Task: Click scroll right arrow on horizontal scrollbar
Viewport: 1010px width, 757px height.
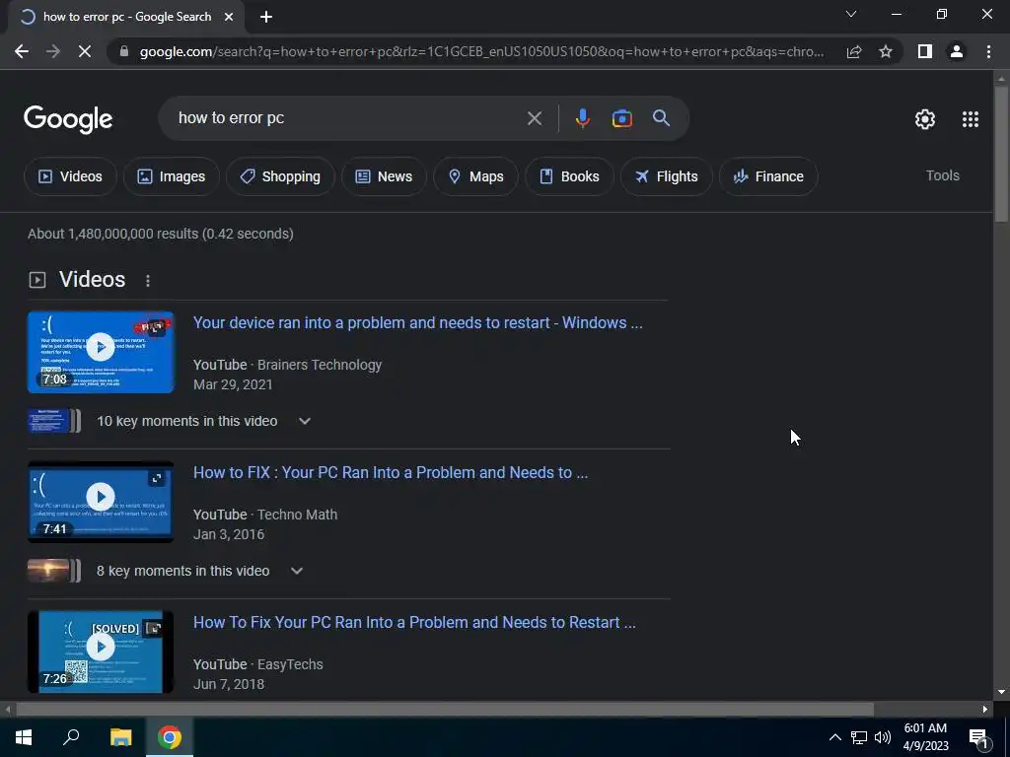Action: (985, 710)
